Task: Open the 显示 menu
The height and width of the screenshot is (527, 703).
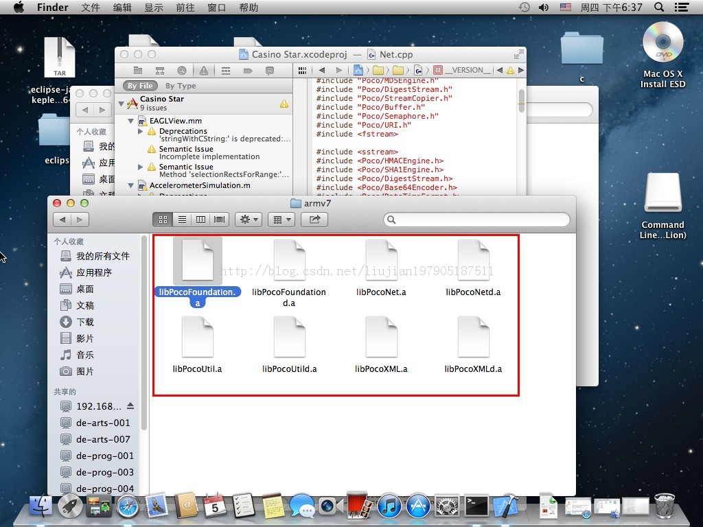Action: (x=154, y=7)
